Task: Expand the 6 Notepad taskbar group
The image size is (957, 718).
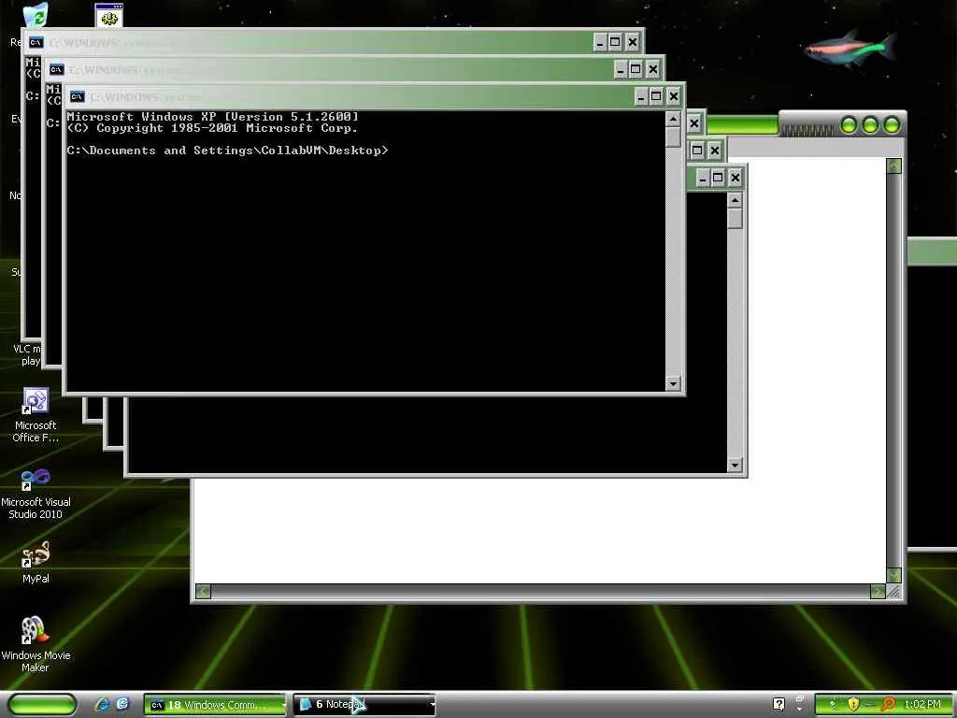Action: point(365,705)
